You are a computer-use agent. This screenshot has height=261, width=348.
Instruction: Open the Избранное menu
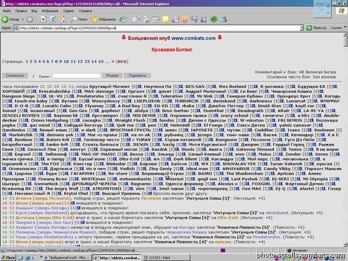point(50,11)
